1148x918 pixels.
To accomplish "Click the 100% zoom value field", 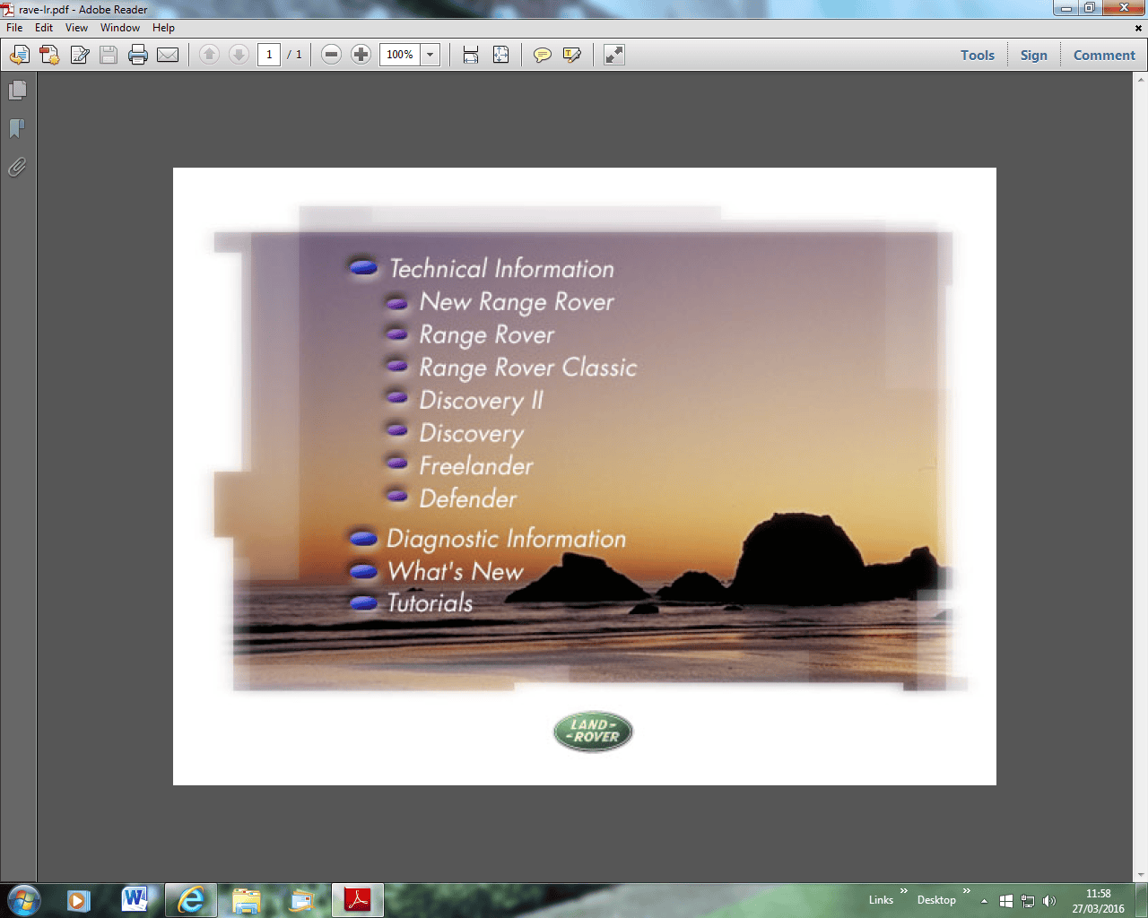I will tap(400, 55).
